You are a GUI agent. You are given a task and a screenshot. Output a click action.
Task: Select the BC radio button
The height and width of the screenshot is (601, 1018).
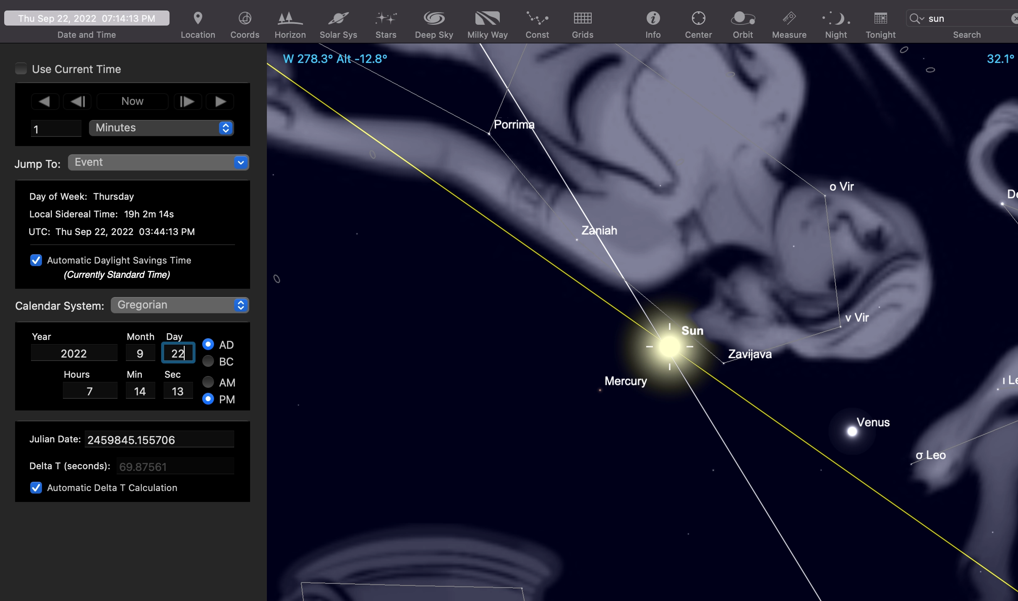[208, 361]
